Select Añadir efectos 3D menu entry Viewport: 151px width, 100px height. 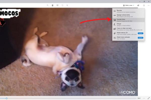pos(128,33)
